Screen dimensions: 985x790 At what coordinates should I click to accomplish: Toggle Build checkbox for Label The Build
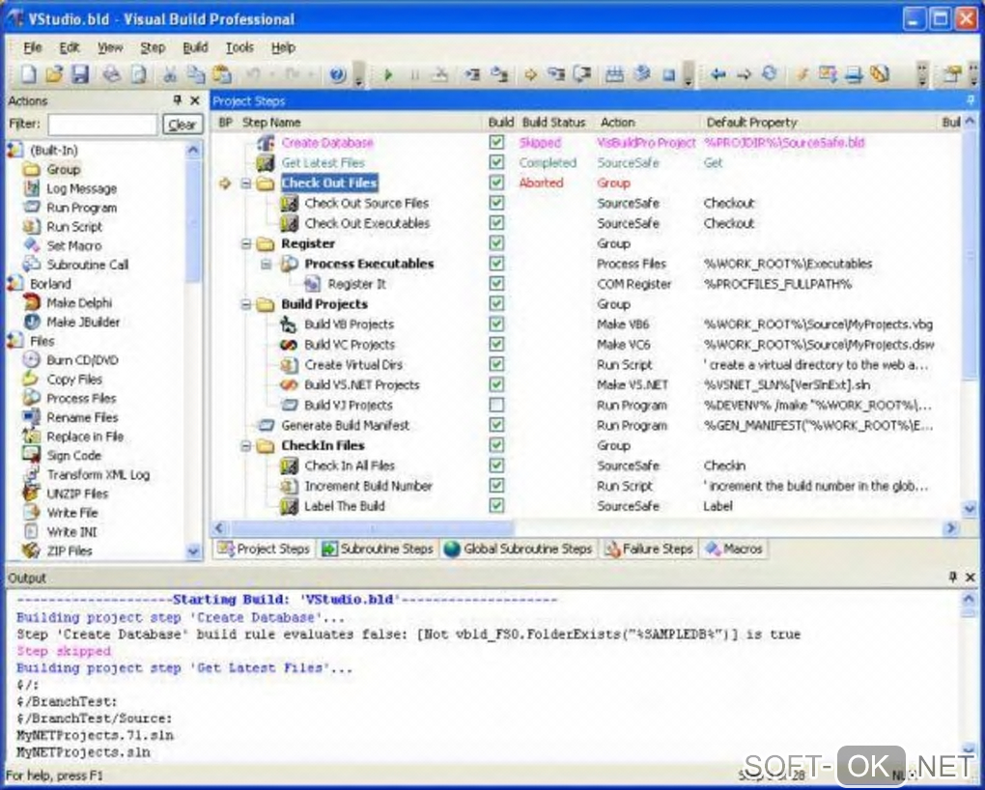coord(496,505)
